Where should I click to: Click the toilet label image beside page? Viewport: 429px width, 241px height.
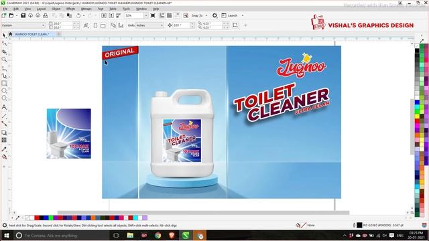tap(68, 133)
